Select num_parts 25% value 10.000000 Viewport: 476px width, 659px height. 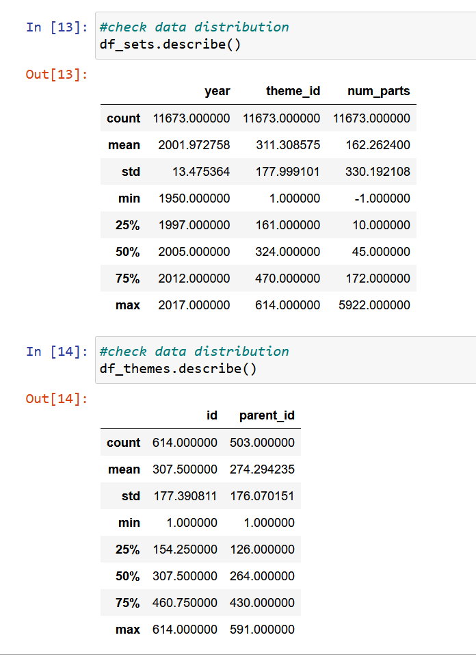tap(382, 225)
